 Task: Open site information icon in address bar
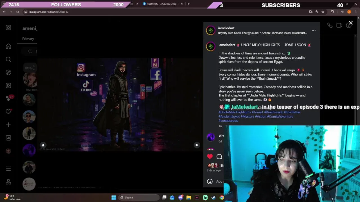pyautogui.click(x=26, y=12)
